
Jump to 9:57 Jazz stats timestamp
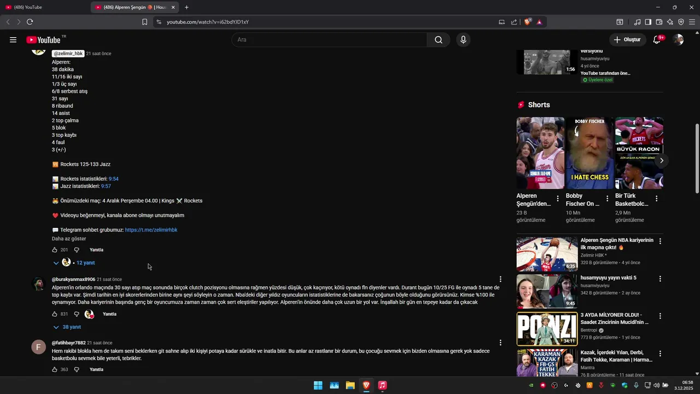click(x=106, y=186)
